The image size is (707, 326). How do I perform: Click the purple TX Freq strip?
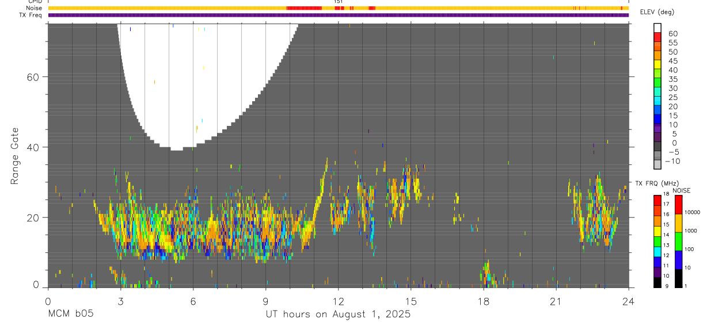tap(338, 15)
